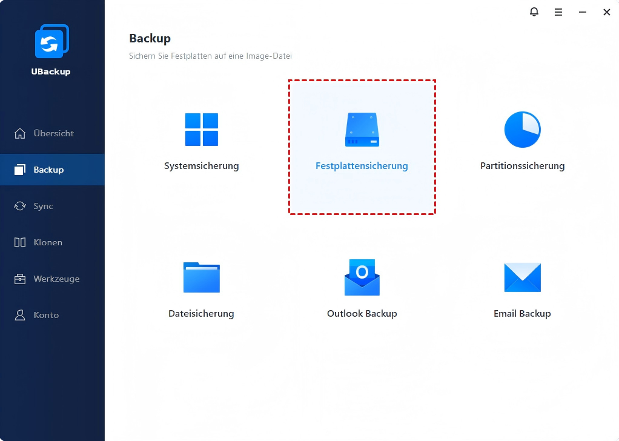Open Partitionssicherung pie chart icon
The width and height of the screenshot is (619, 441).
tap(522, 130)
